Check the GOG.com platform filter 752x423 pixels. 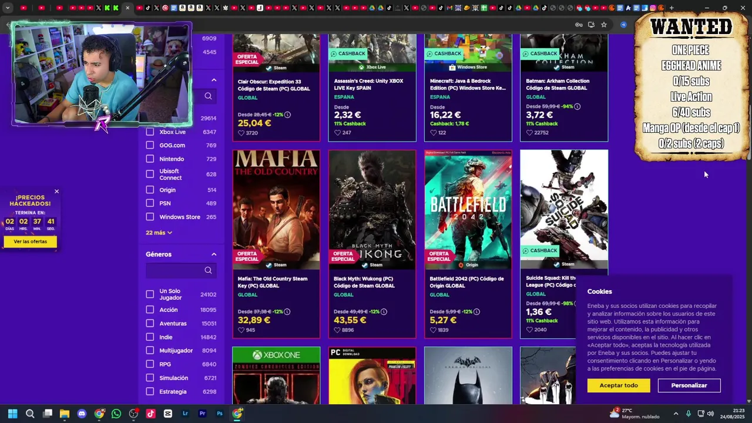[x=150, y=145]
